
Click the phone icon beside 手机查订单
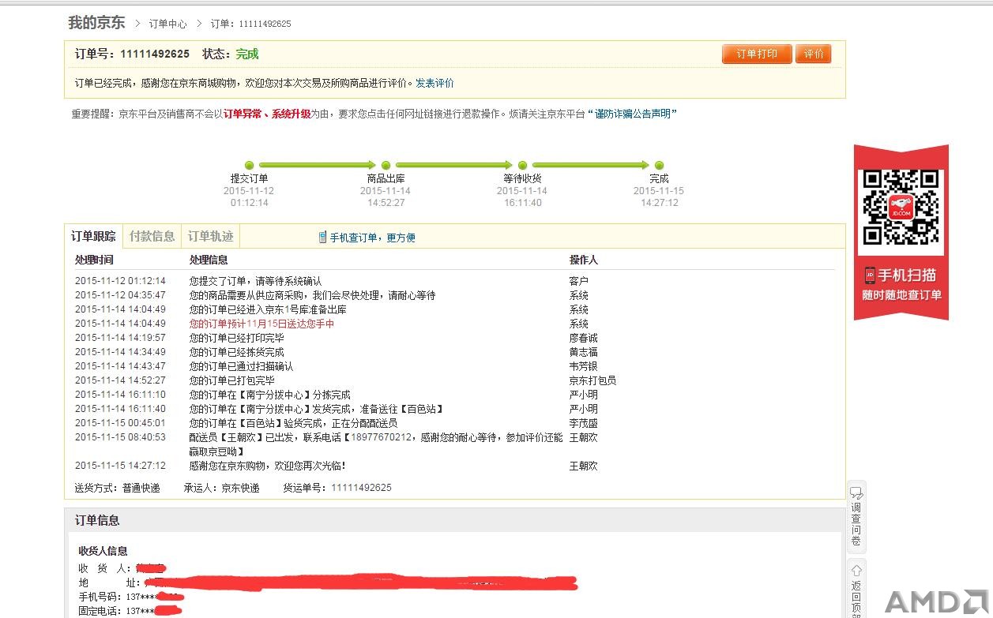[x=322, y=237]
